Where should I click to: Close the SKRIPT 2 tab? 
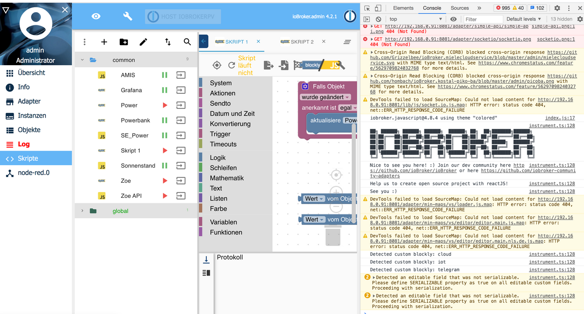click(x=324, y=42)
